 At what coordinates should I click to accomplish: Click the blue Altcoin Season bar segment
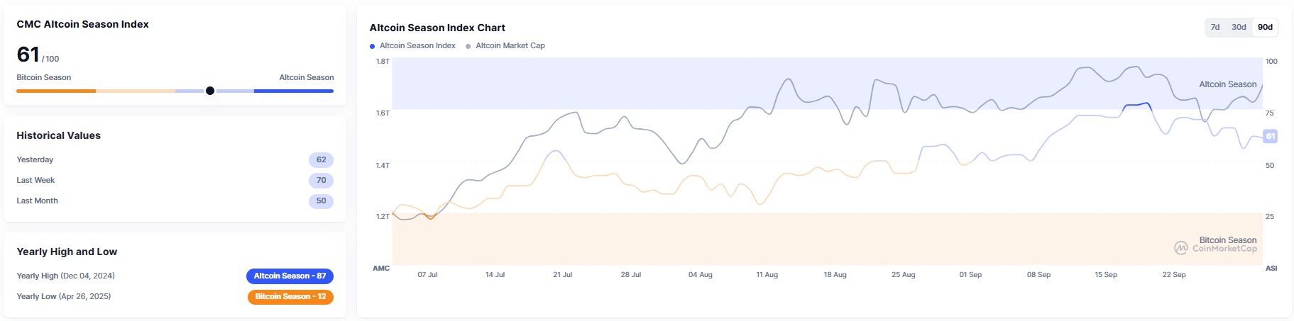click(x=293, y=91)
